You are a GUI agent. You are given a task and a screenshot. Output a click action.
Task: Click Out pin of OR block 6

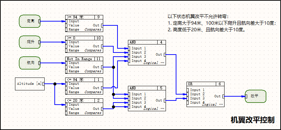tap(223, 96)
